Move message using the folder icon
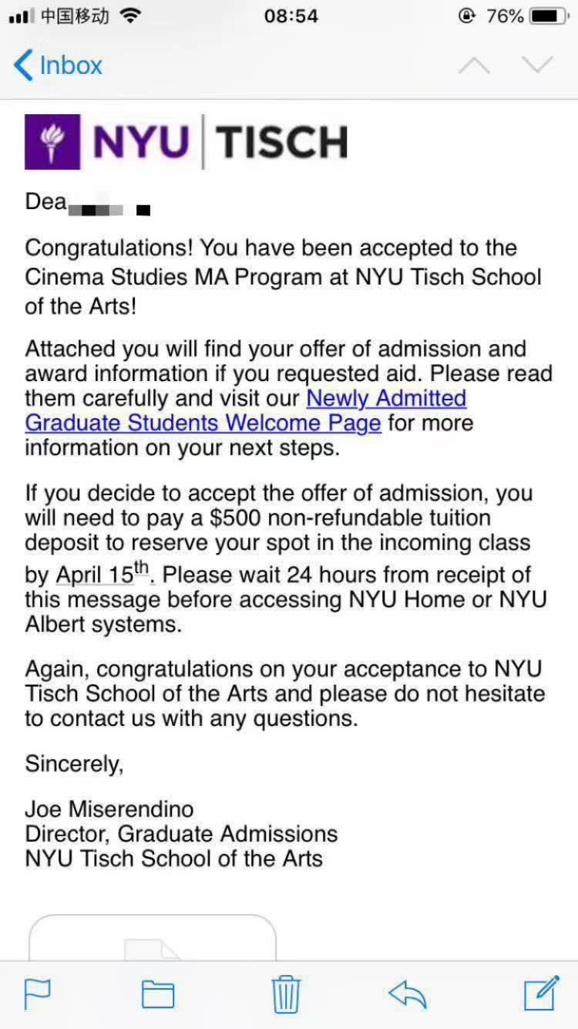This screenshot has height=1029, width=578. click(158, 994)
